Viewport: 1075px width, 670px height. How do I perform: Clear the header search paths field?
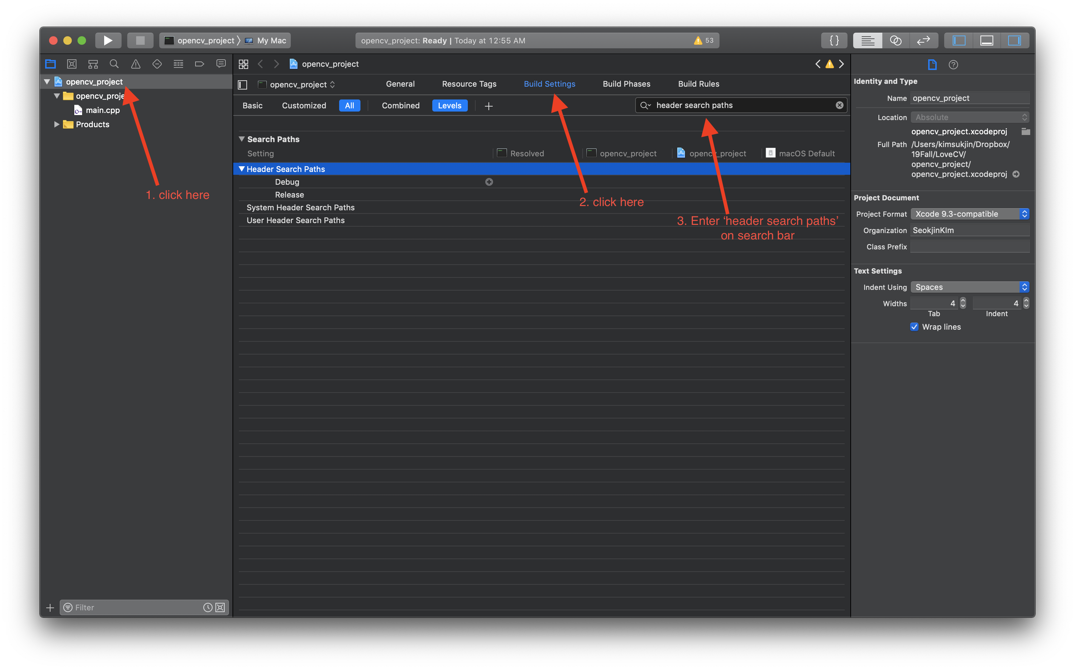click(x=839, y=105)
